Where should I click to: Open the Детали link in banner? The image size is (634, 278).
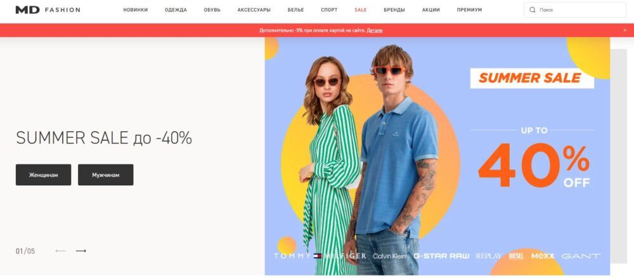[375, 30]
